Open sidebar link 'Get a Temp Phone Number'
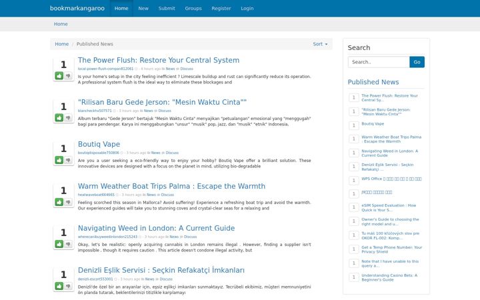This screenshot has height=300, width=480. click(391, 249)
